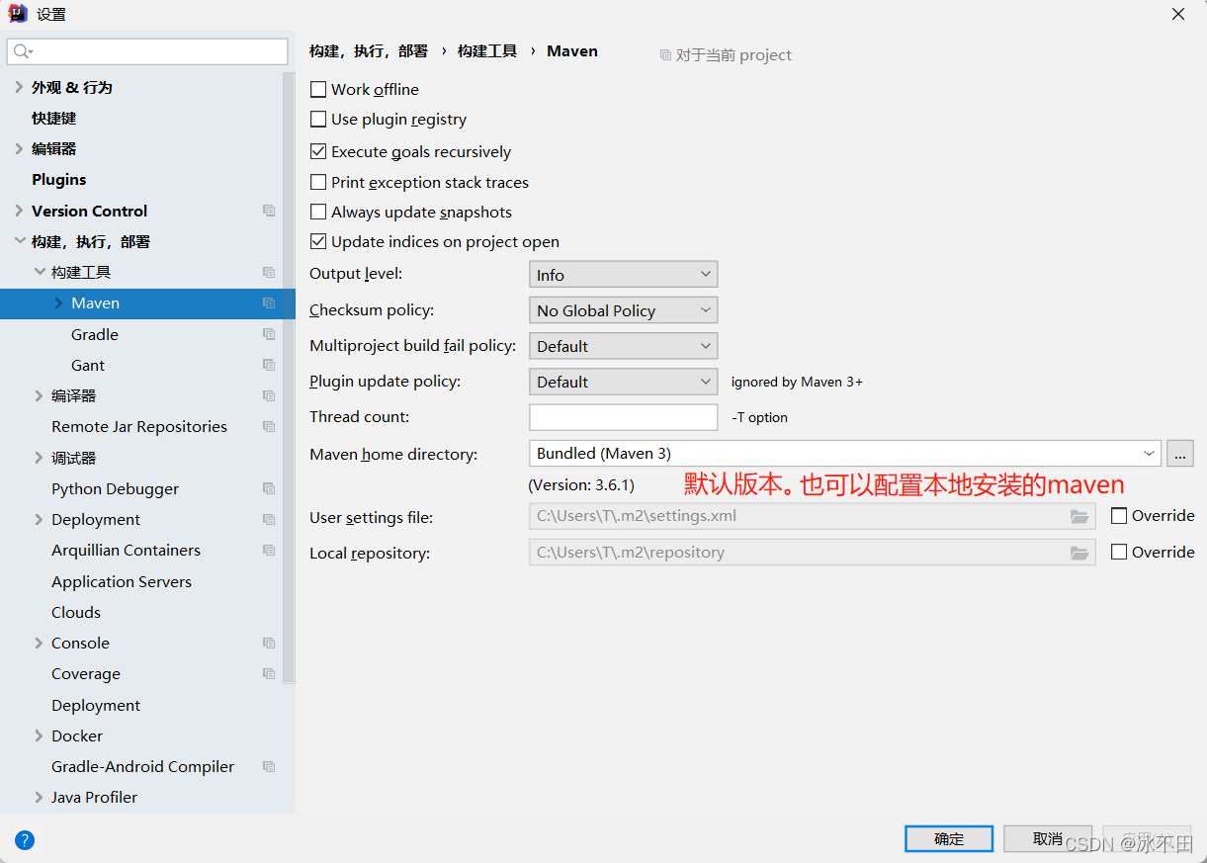The height and width of the screenshot is (863, 1207).
Task: Select Gant under build tools
Action: (x=88, y=365)
